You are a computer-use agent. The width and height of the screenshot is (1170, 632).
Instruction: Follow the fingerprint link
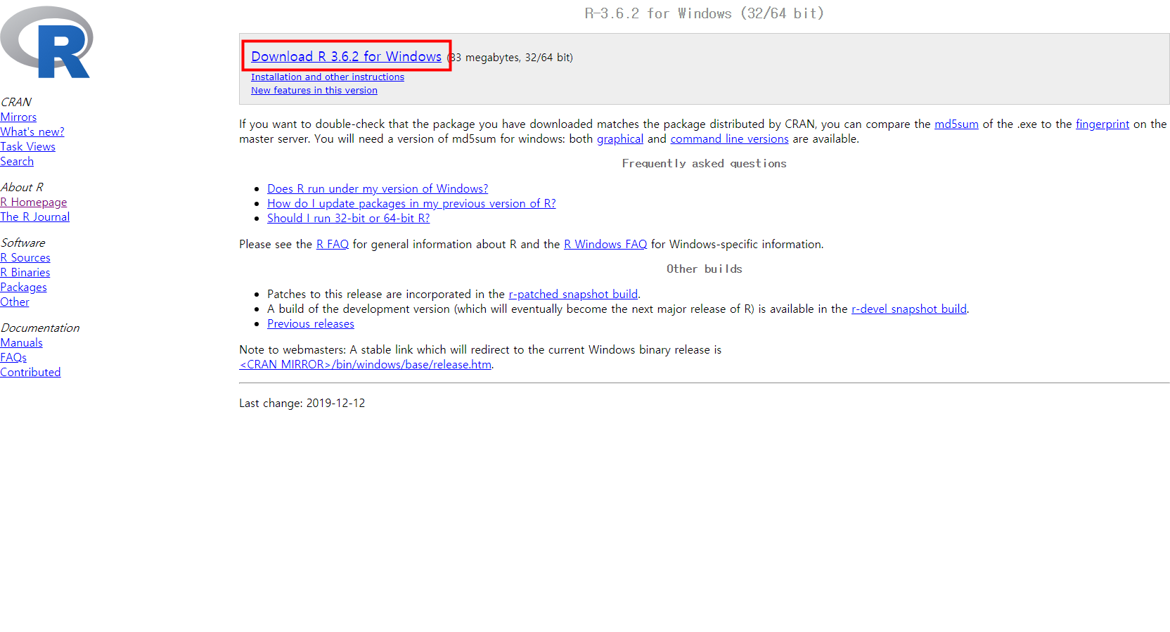1102,124
